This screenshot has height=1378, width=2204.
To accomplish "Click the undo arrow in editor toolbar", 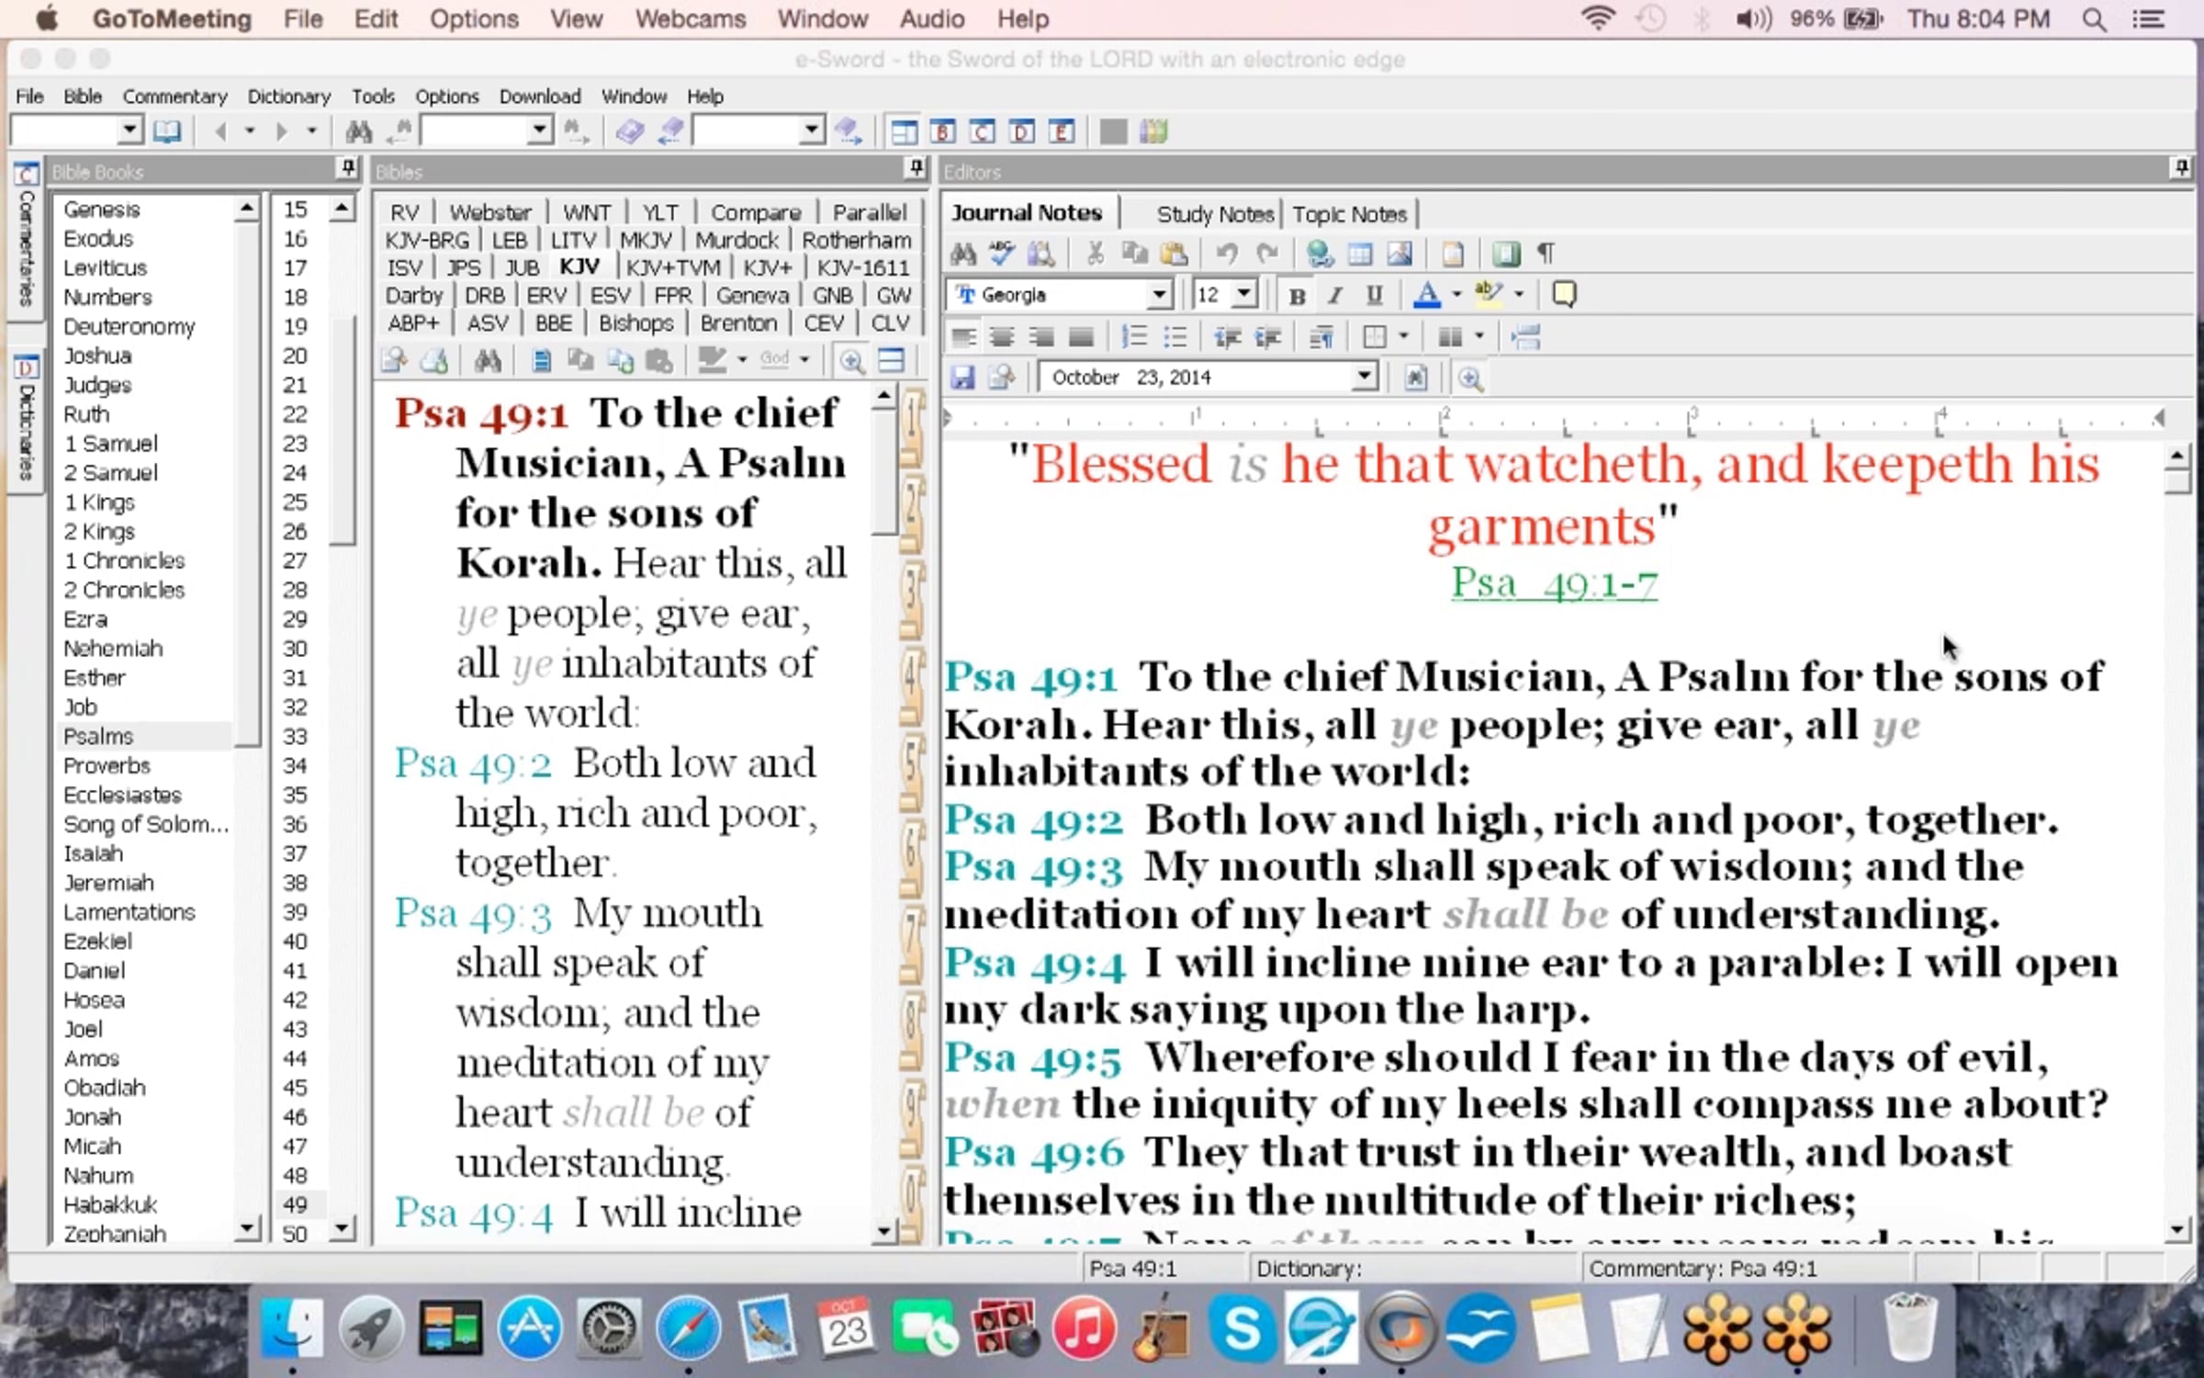I will [1227, 253].
